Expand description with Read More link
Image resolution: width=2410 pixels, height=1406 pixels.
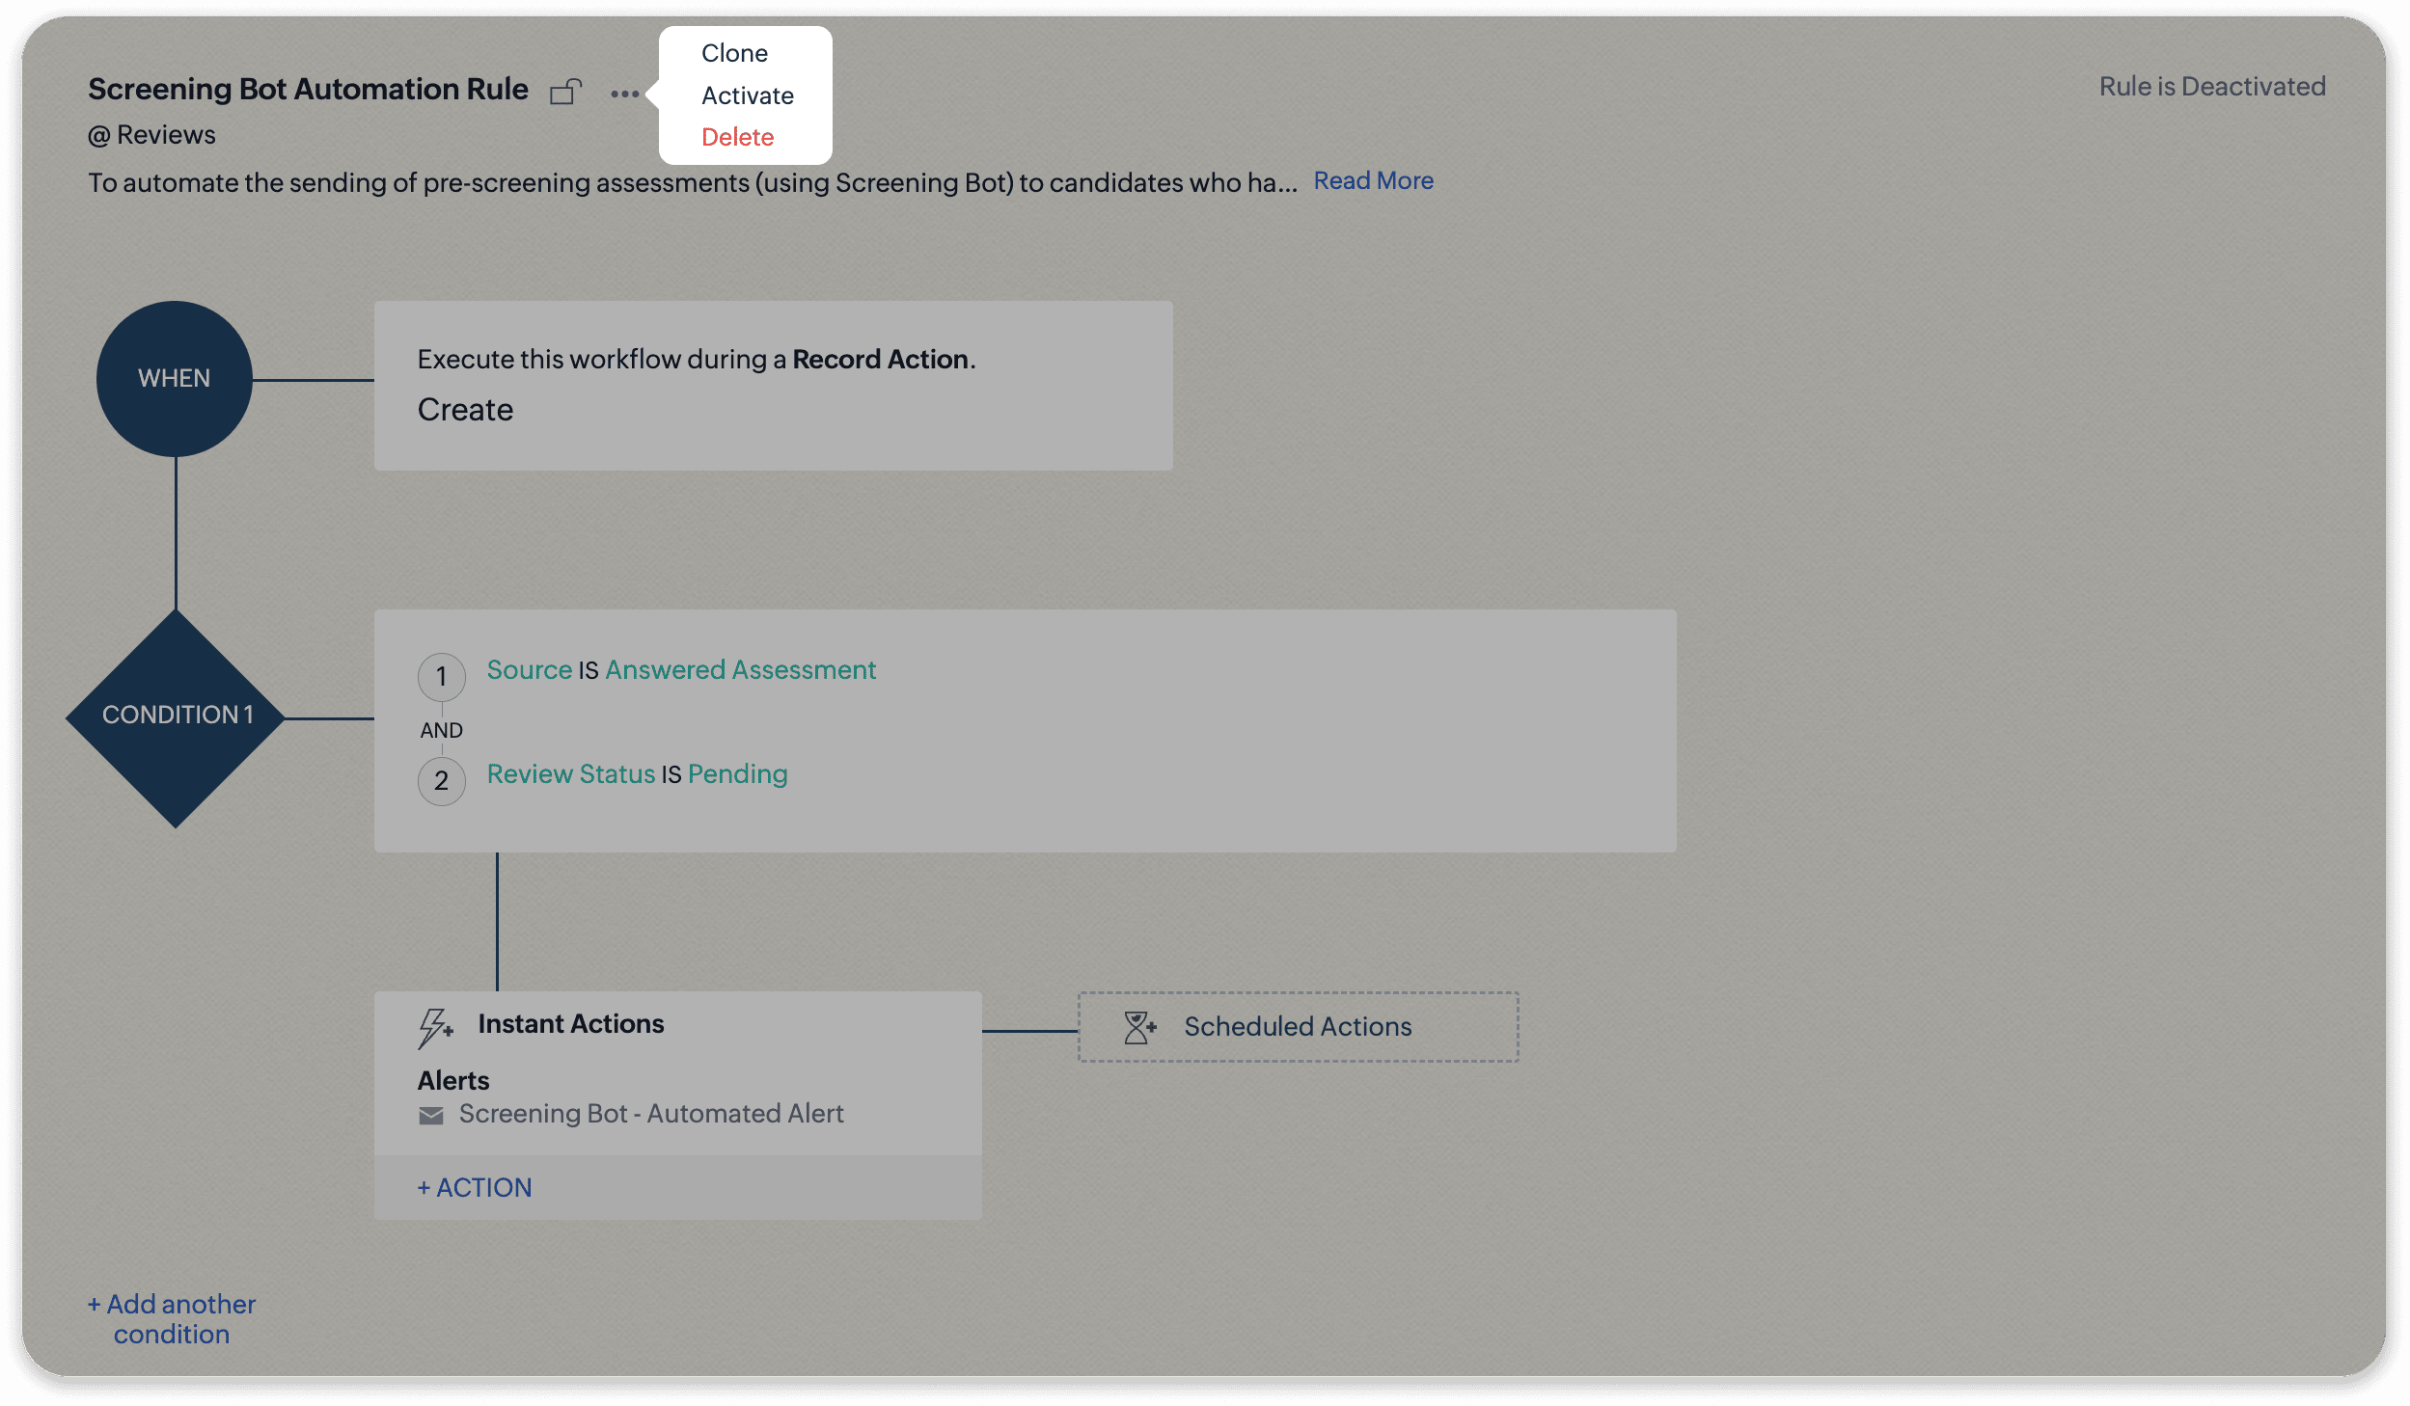[x=1373, y=180]
